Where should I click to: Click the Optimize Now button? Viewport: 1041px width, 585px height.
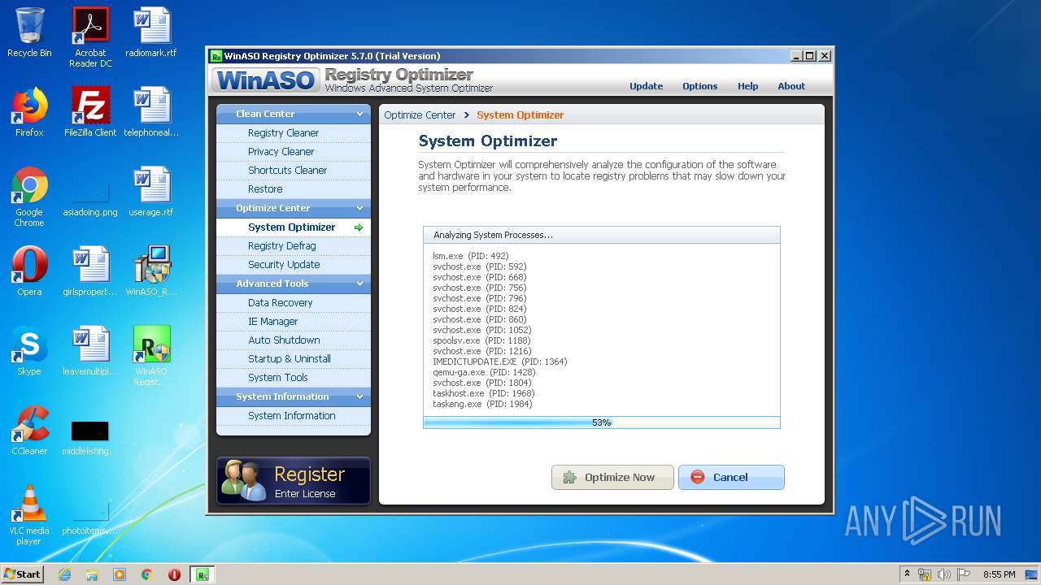click(x=612, y=477)
